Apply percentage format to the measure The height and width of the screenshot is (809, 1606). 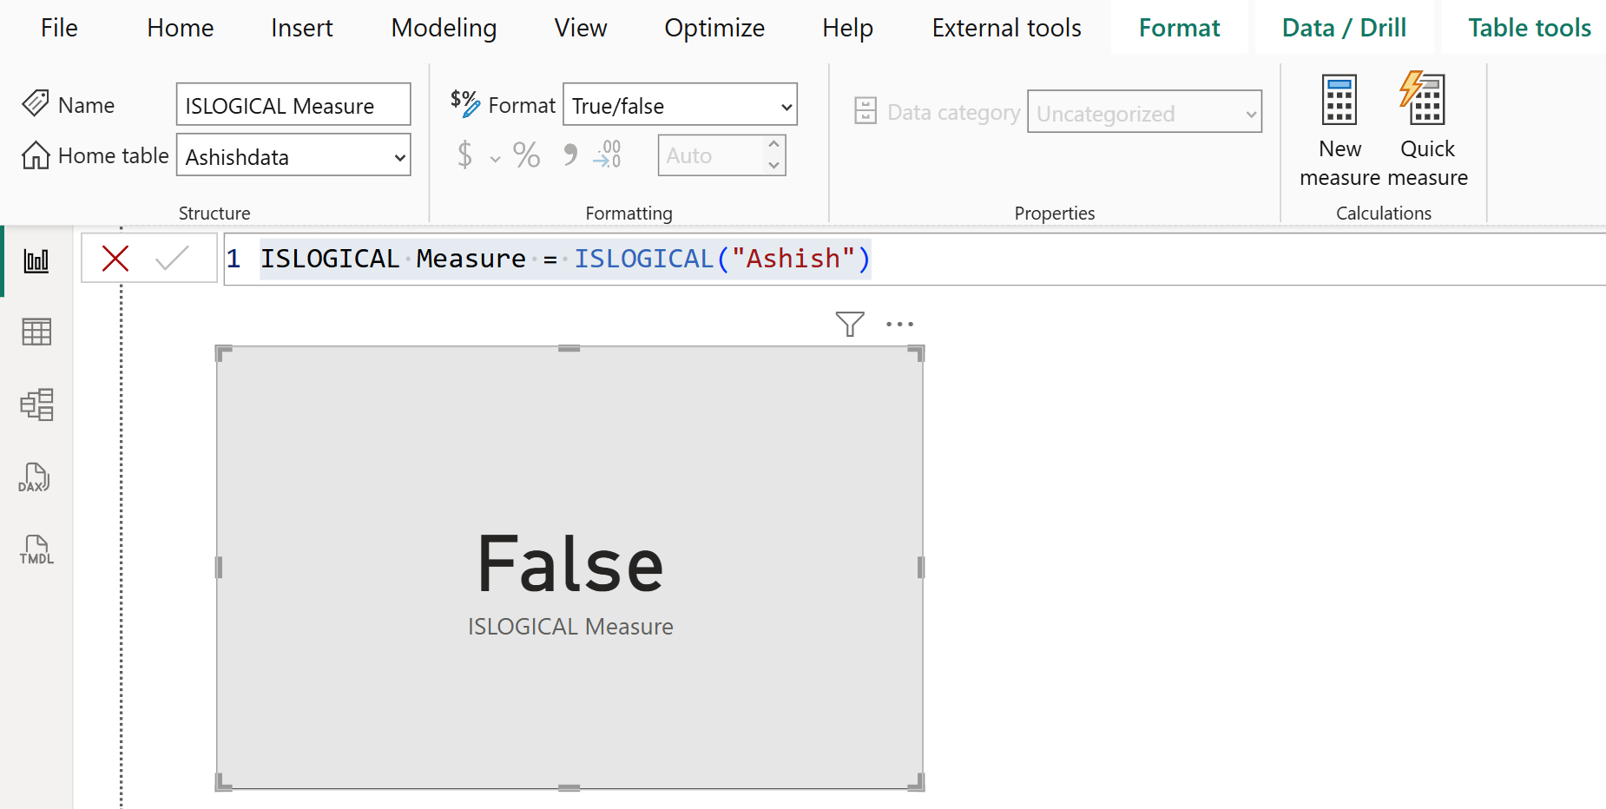click(x=525, y=155)
